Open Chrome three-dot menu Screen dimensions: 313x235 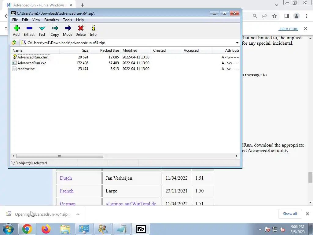[x=306, y=16]
